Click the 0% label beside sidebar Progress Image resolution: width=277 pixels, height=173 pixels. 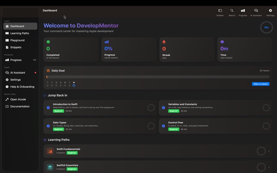point(35,60)
